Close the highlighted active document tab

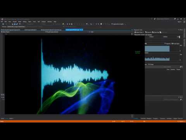82,30
